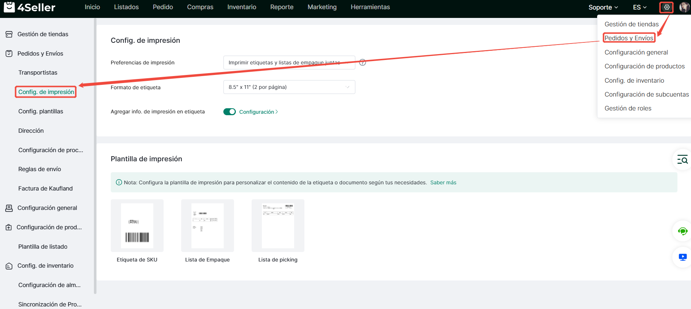Open Configuración de proc... in the sidebar
The width and height of the screenshot is (691, 309).
(x=51, y=150)
